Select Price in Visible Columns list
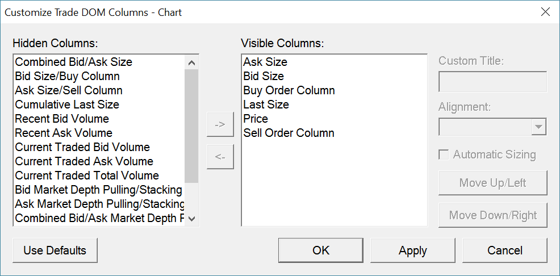 [x=256, y=119]
